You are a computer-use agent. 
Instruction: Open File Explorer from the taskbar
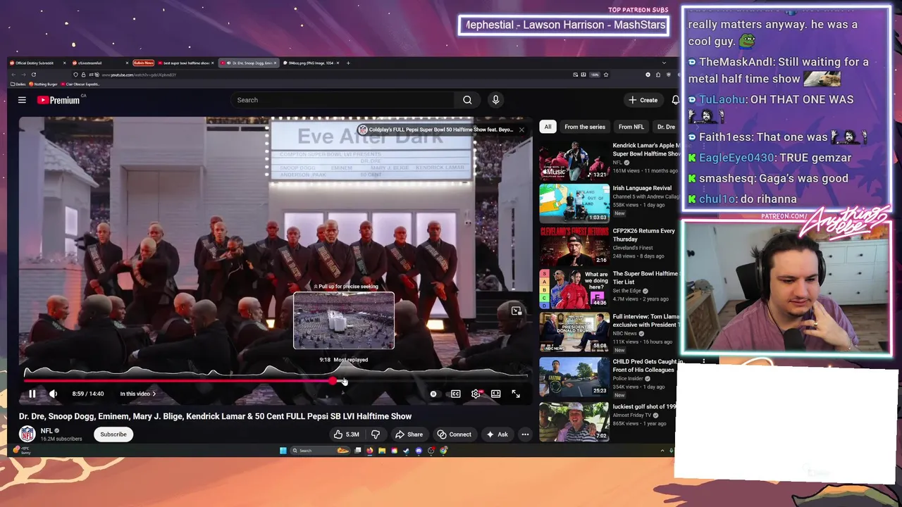point(381,451)
